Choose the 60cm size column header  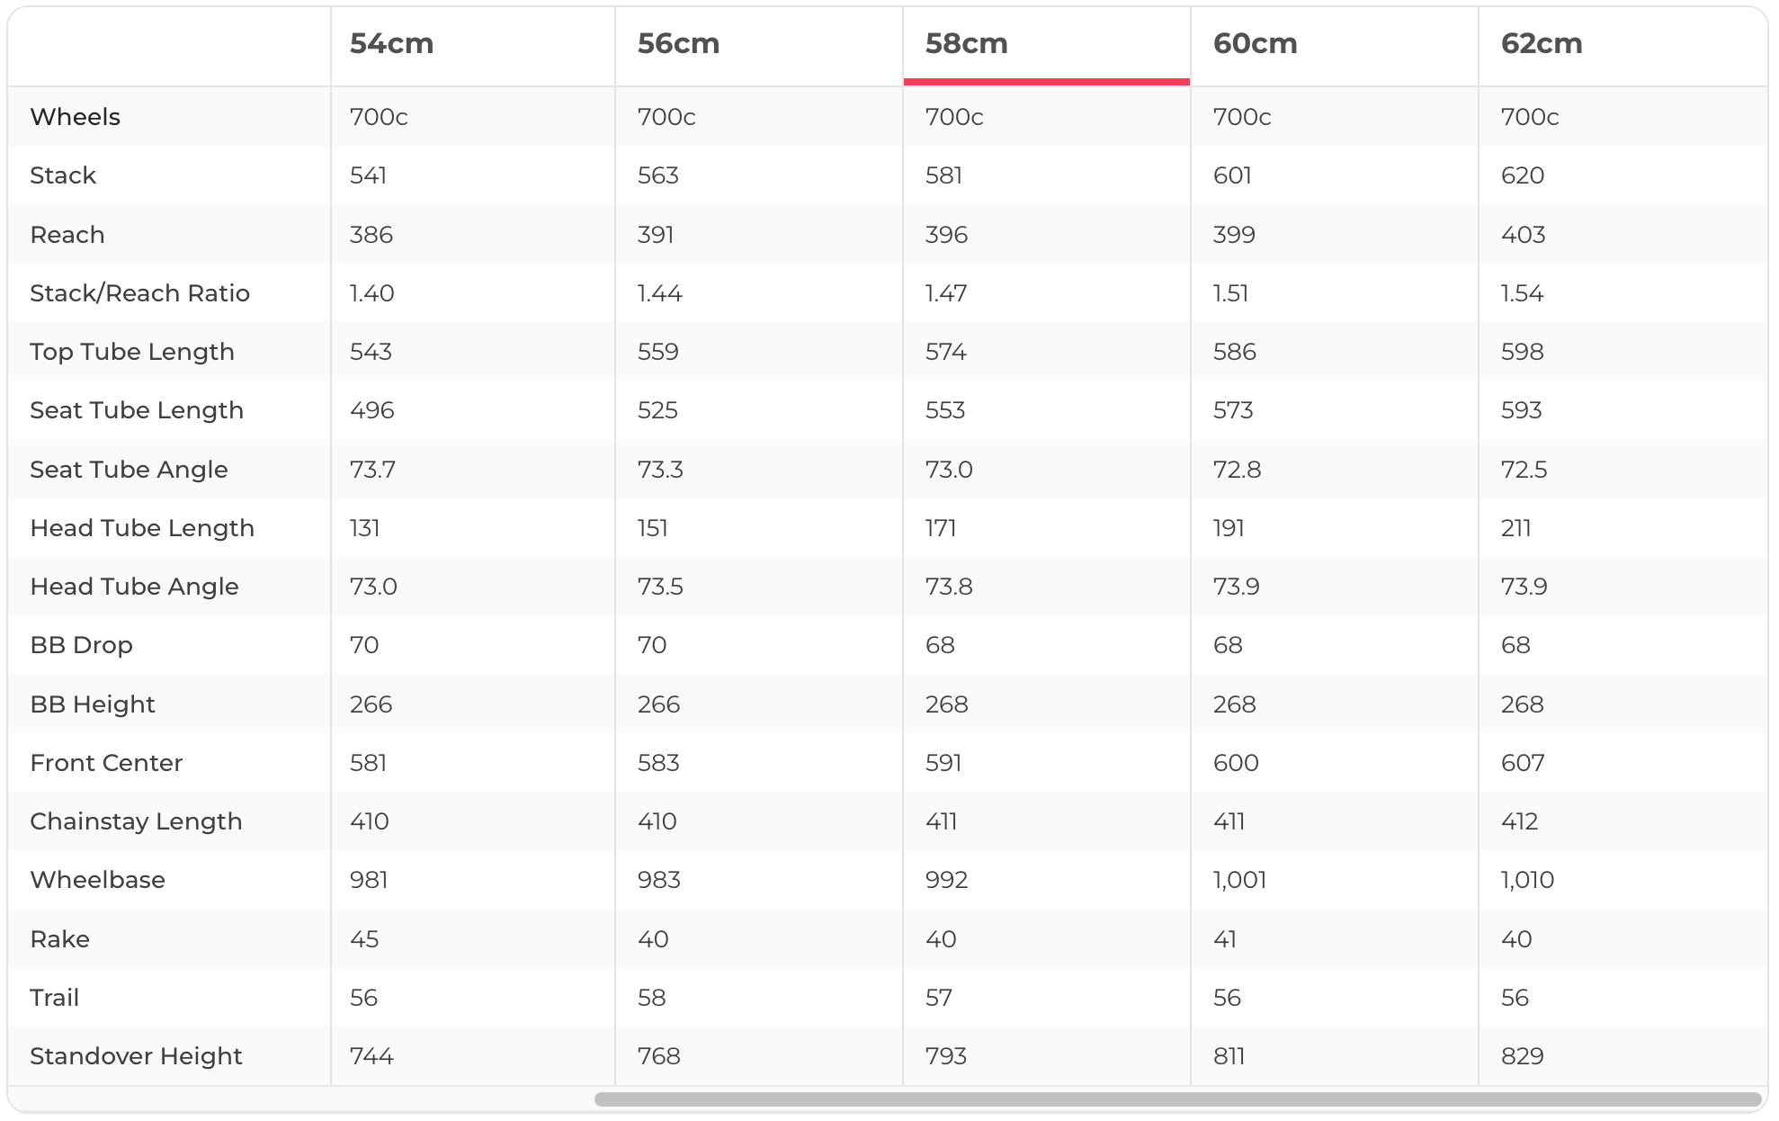point(1255,44)
